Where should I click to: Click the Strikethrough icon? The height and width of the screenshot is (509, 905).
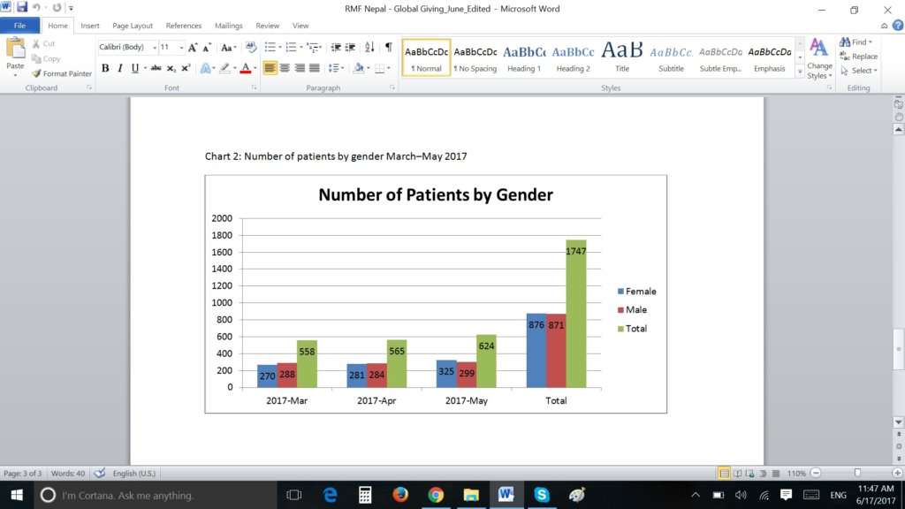[156, 68]
